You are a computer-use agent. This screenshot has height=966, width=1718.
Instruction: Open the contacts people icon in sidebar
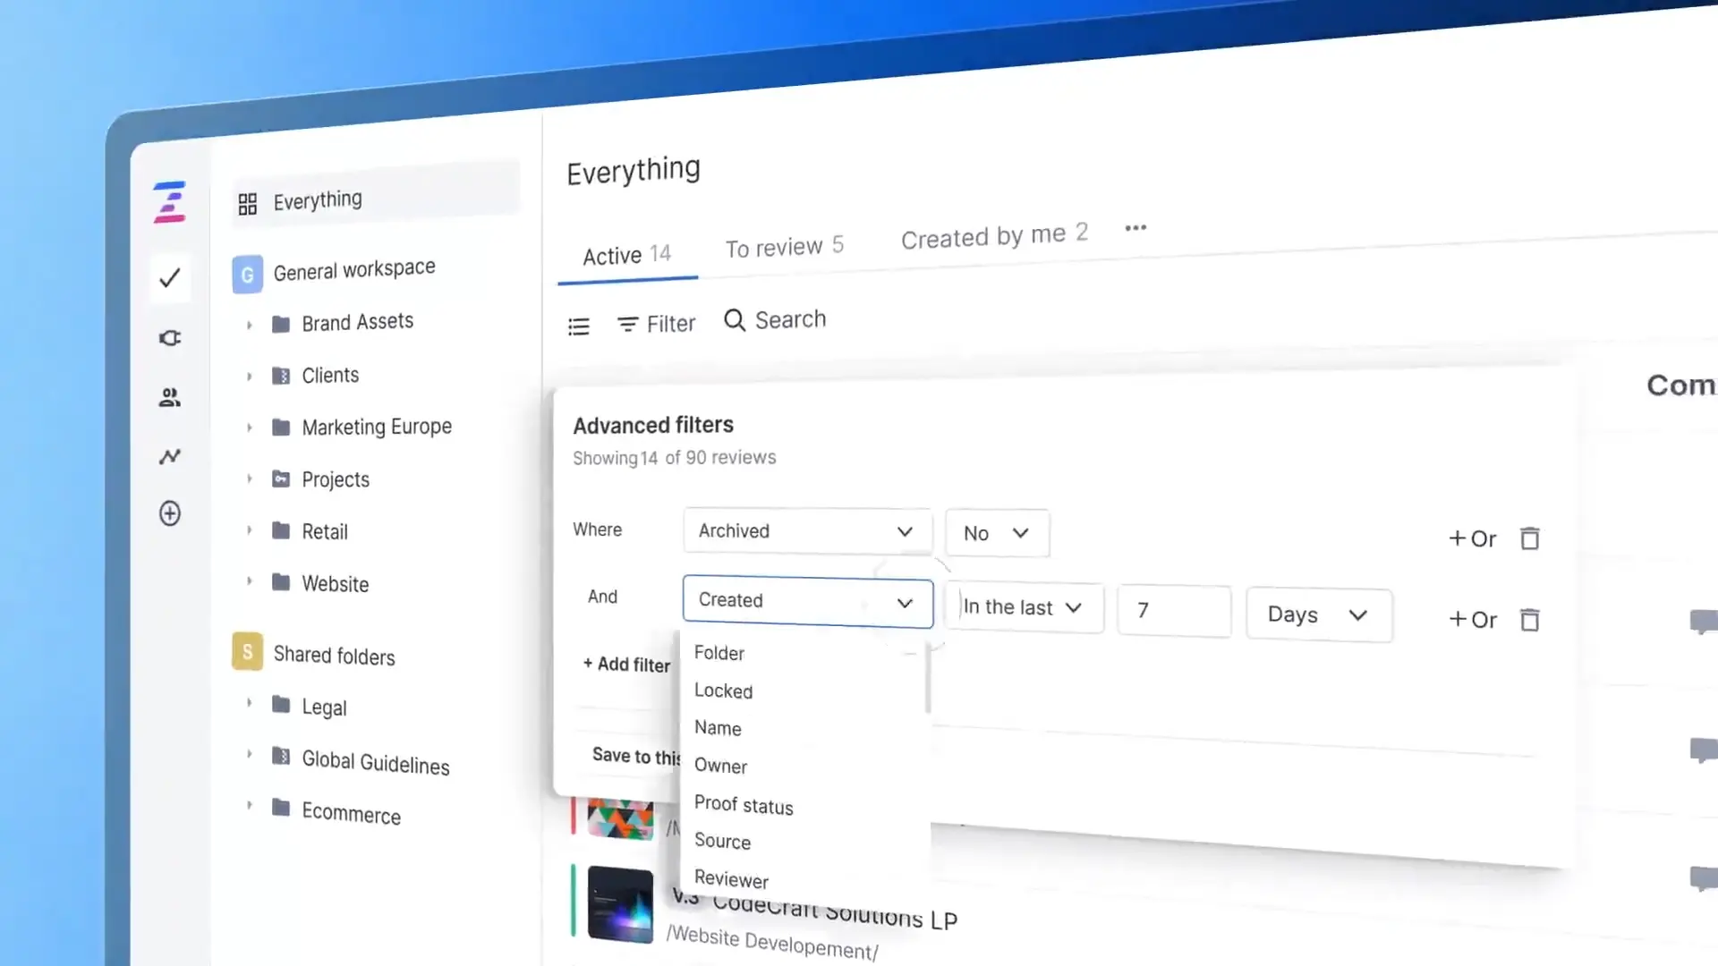pyautogui.click(x=169, y=397)
